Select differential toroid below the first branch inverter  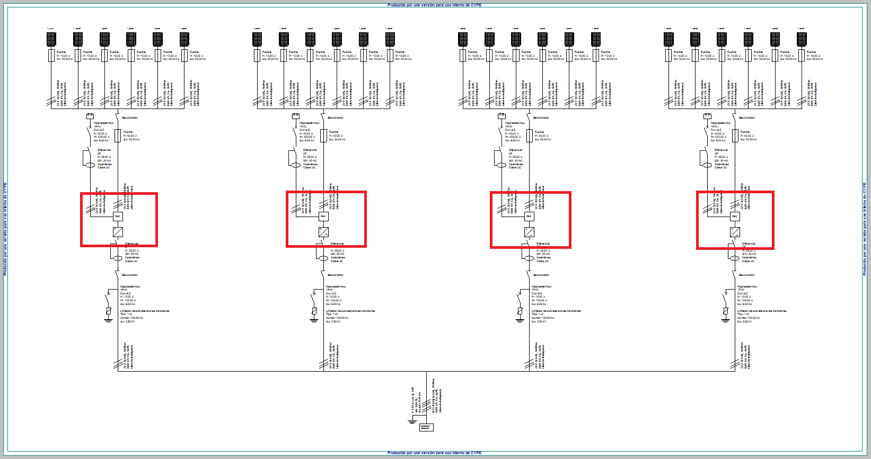[x=118, y=258]
